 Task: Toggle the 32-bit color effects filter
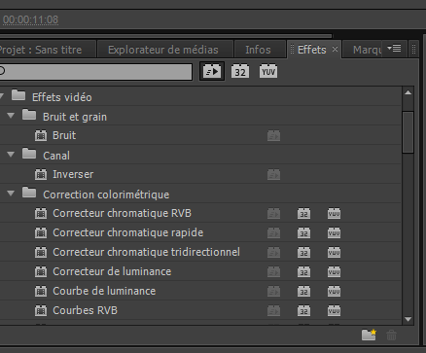point(240,71)
